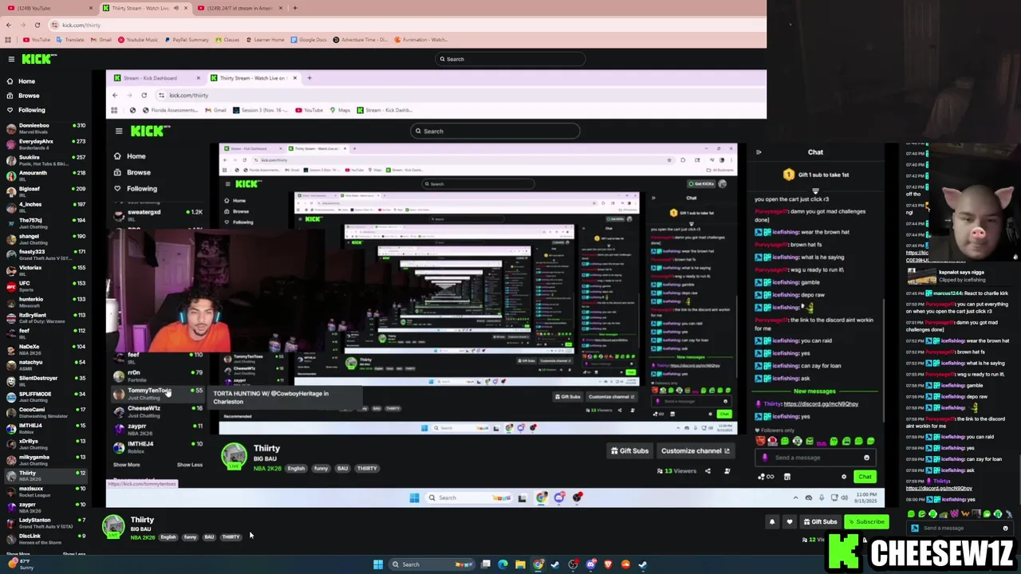Open File Explorer from the taskbar
This screenshot has width=1021, height=574.
(x=520, y=564)
